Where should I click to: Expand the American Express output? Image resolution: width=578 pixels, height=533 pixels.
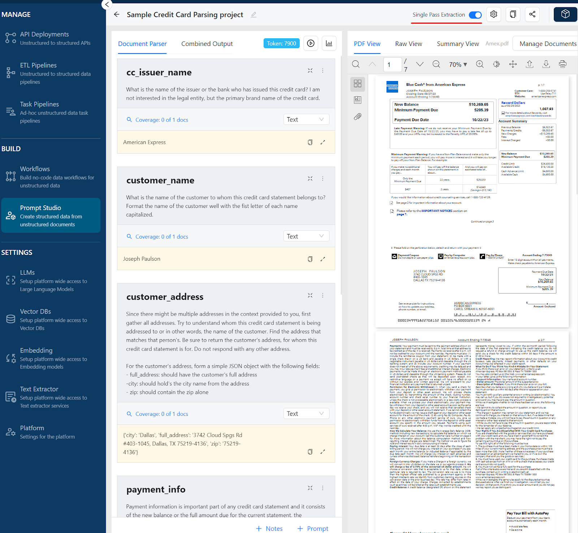[323, 142]
